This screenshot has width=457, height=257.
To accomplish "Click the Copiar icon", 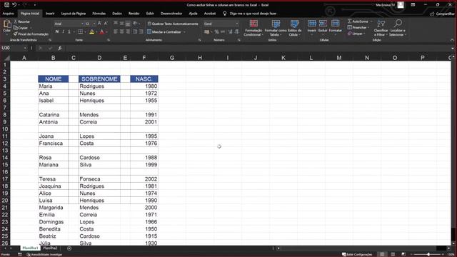I will pos(16,28).
